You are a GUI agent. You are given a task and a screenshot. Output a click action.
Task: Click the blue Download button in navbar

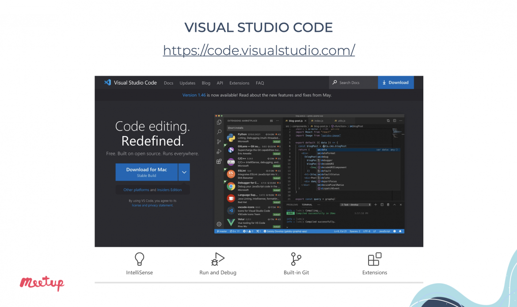pyautogui.click(x=395, y=83)
